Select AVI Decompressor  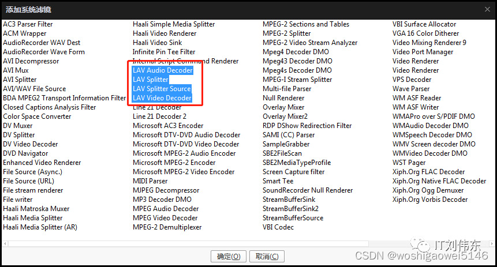(x=31, y=61)
